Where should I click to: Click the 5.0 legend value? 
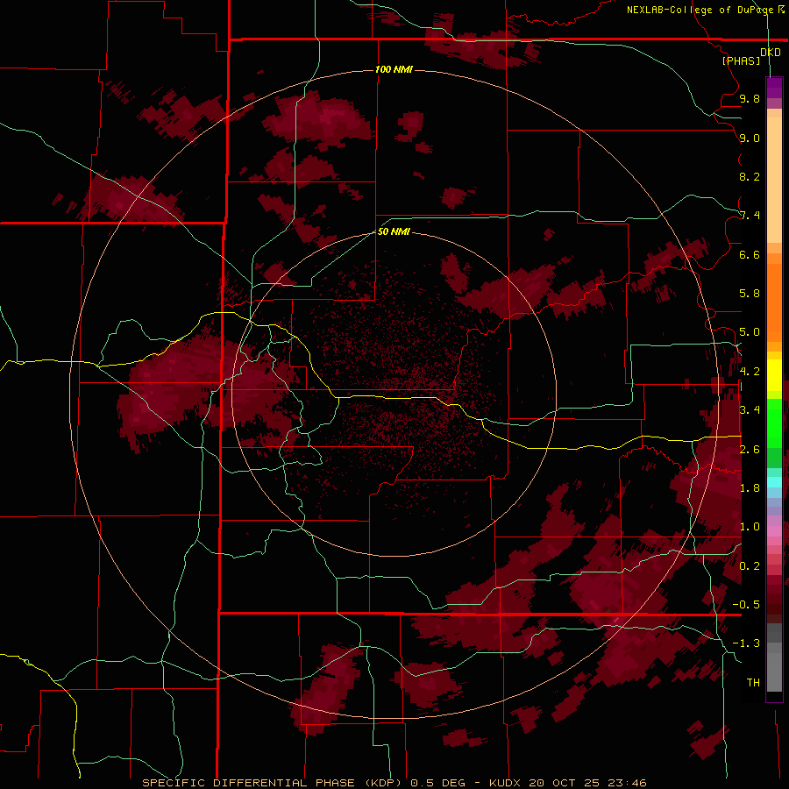click(750, 332)
